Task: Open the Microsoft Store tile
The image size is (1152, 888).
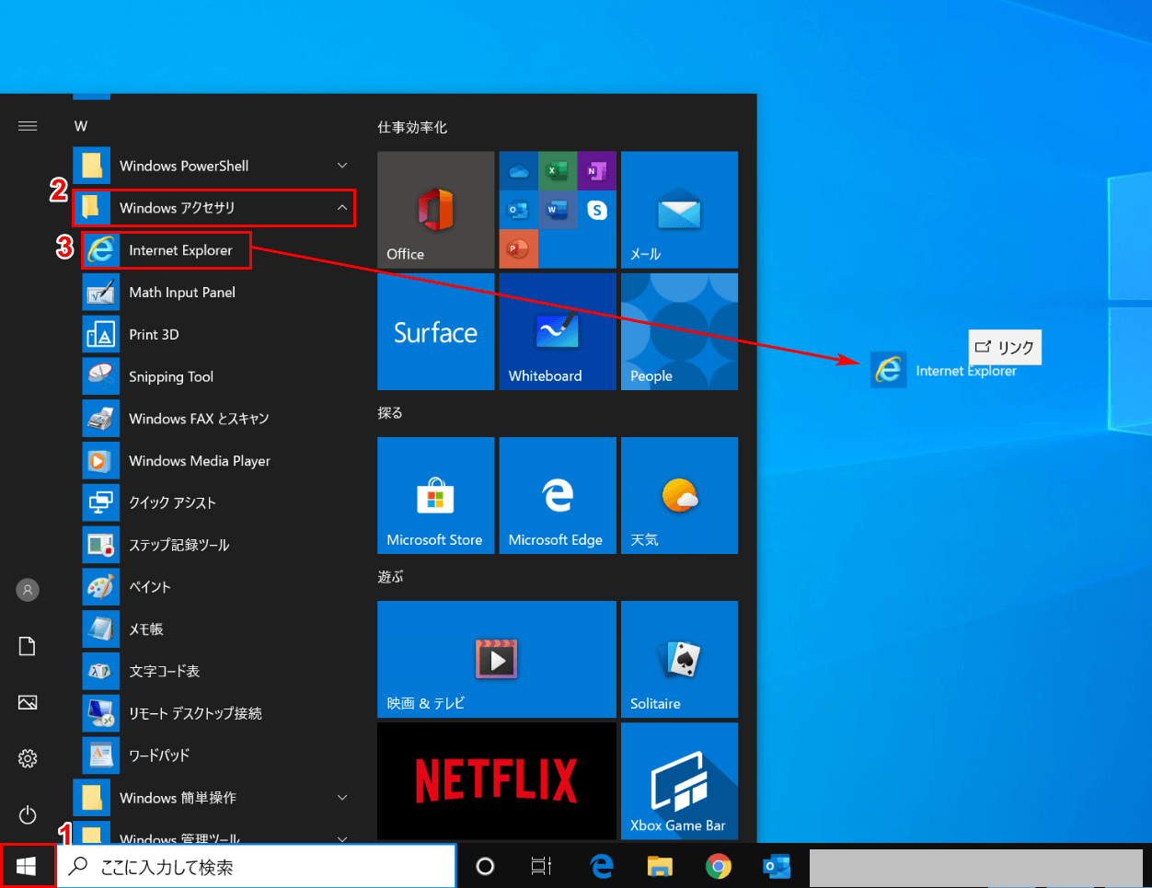Action: click(436, 495)
